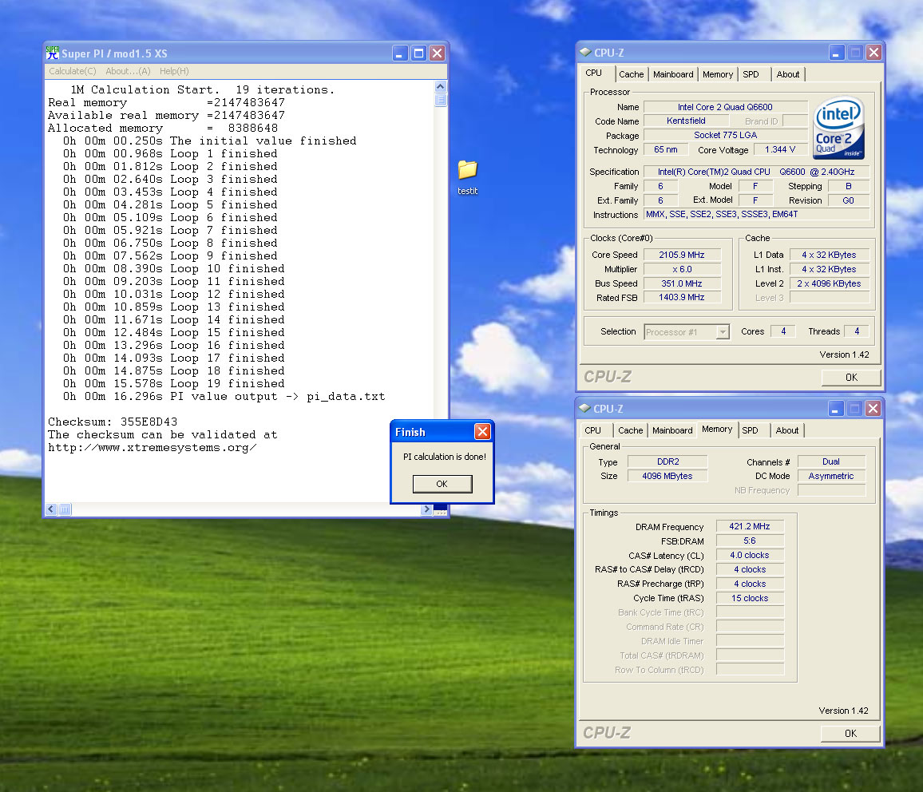The image size is (923, 792).
Task: Click Super PI vertical scrollbar up arrow
Action: 440,86
